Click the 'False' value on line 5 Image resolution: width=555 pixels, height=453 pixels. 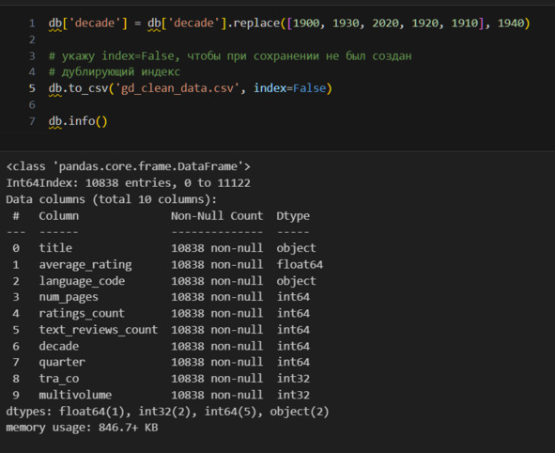coord(309,88)
